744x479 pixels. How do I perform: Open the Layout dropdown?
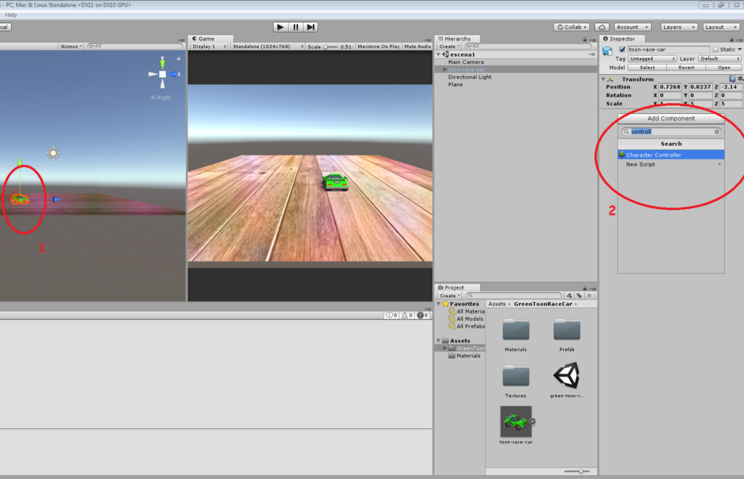pos(721,27)
